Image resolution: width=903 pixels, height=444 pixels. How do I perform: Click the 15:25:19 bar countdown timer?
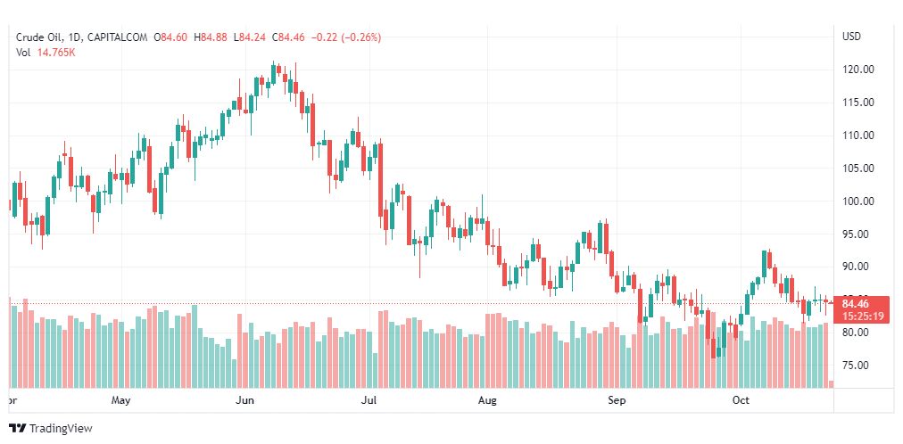[860, 316]
